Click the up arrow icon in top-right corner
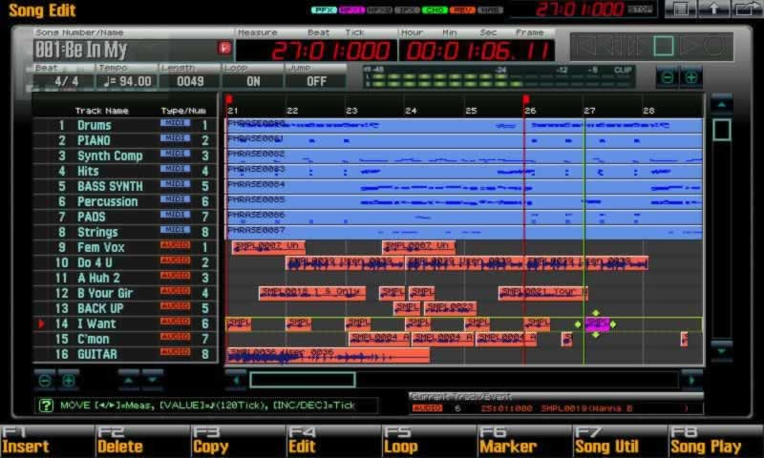This screenshot has width=764, height=458. [x=713, y=10]
